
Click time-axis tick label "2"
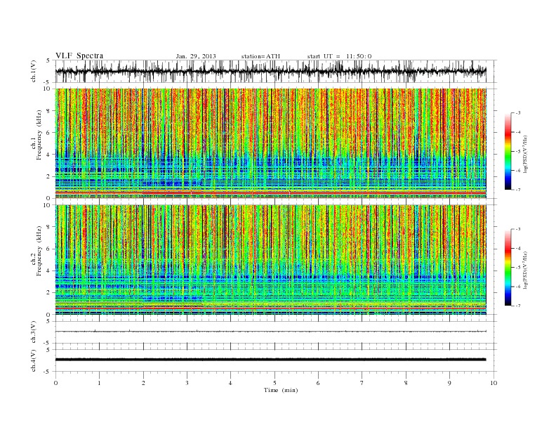(143, 383)
